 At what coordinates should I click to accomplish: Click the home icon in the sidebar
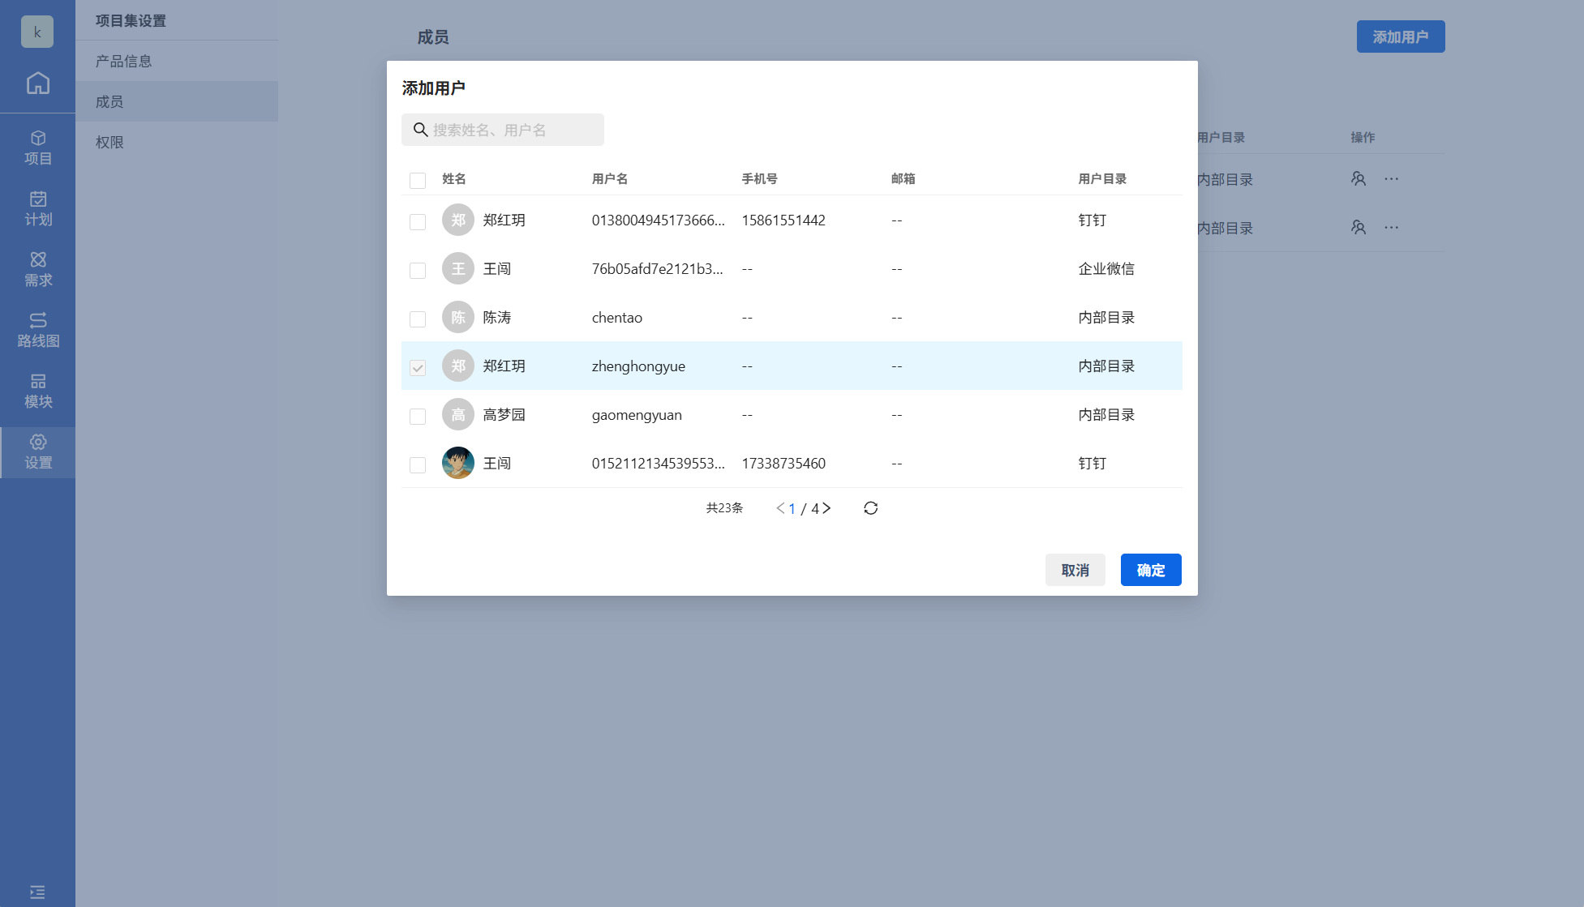tap(37, 83)
